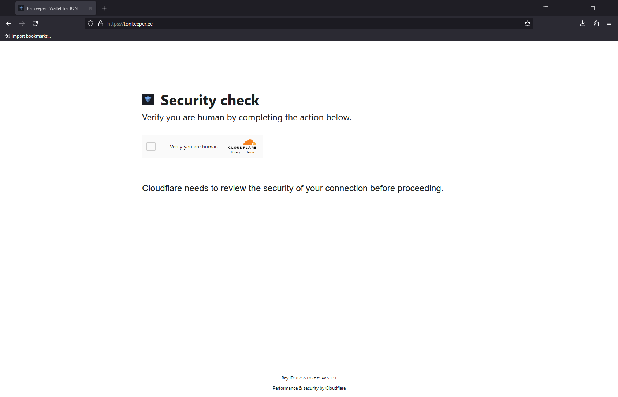Bookmark this page with the star

[x=528, y=23]
